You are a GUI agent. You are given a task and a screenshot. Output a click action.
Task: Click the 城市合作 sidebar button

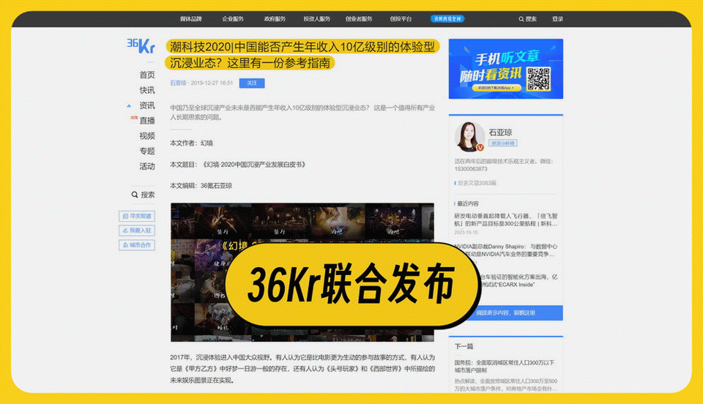(x=137, y=245)
